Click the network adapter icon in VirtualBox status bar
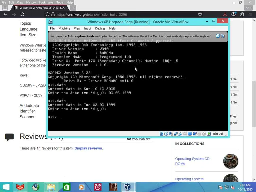256x192 pixels. pyautogui.click(x=176, y=134)
